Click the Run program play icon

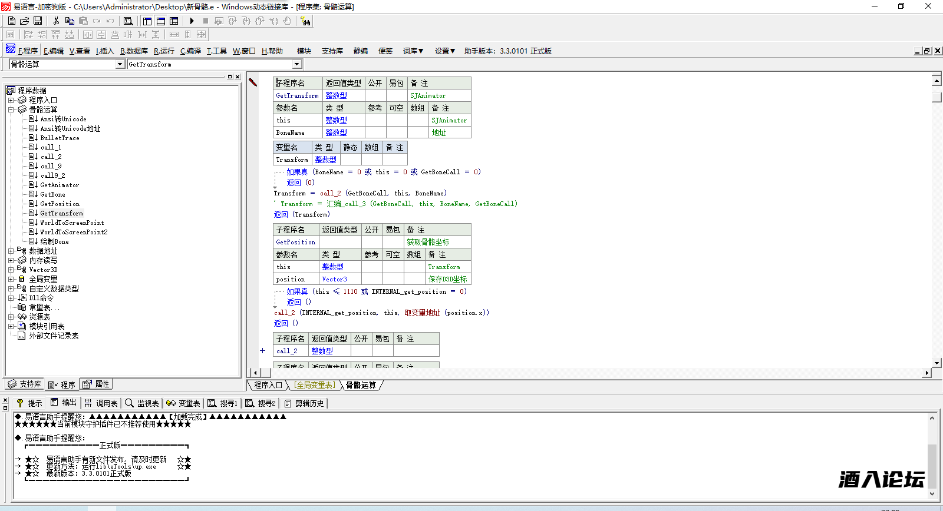tap(192, 21)
